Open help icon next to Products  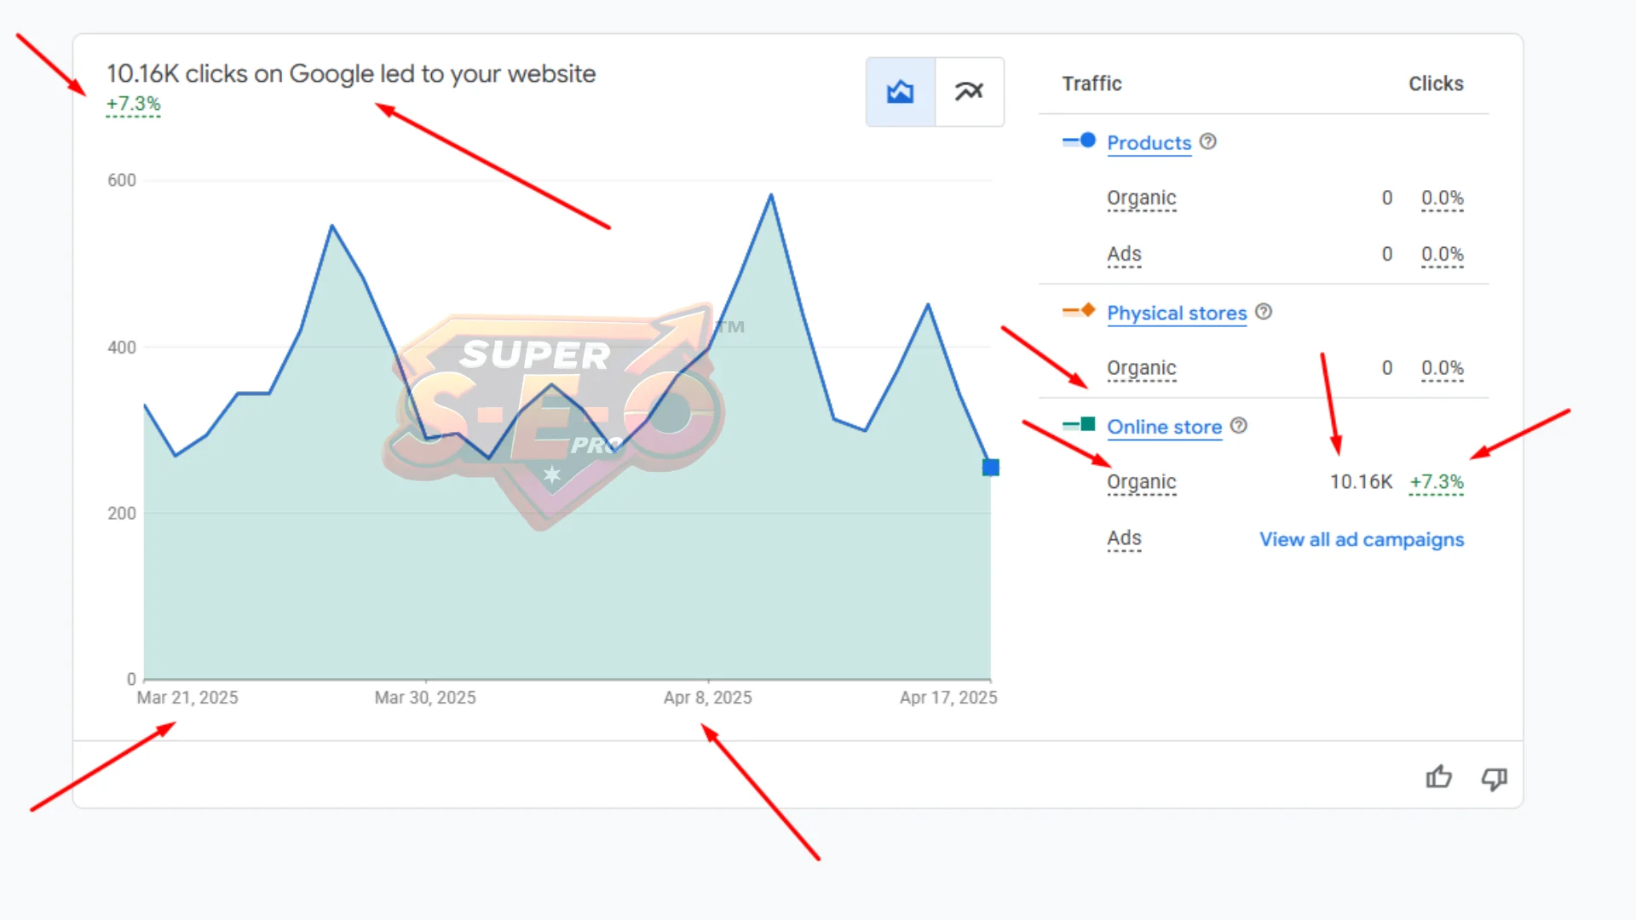pos(1207,141)
